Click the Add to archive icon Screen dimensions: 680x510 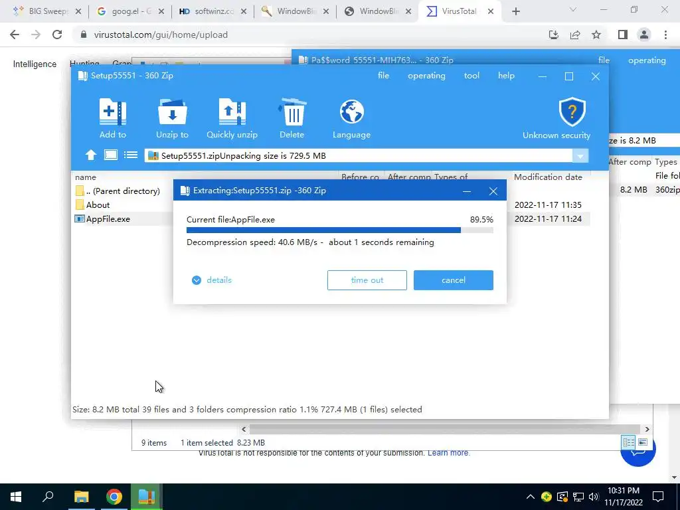(x=113, y=112)
